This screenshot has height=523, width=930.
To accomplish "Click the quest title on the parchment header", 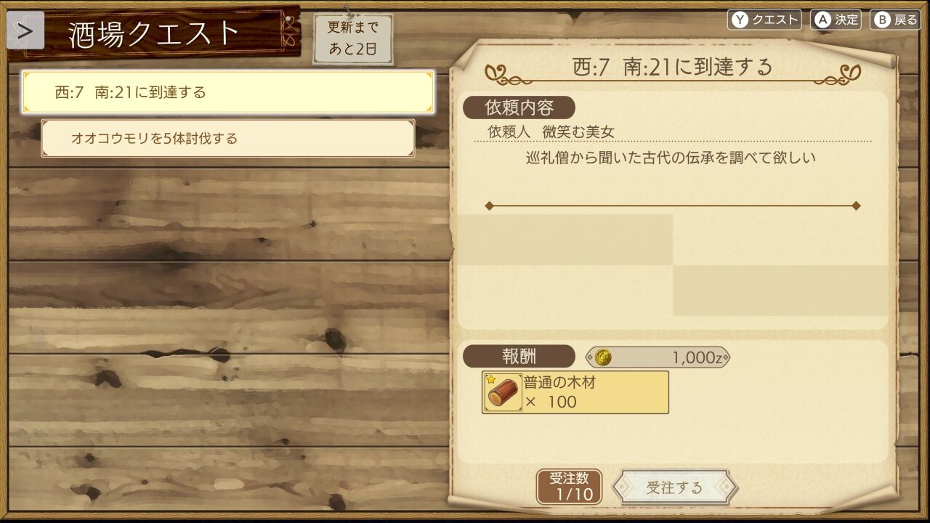I will coord(673,67).
